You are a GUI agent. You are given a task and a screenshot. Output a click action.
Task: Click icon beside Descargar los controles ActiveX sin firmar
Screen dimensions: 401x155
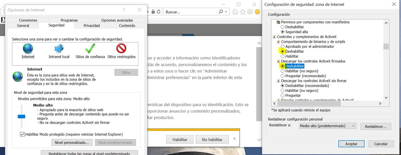coord(278,81)
